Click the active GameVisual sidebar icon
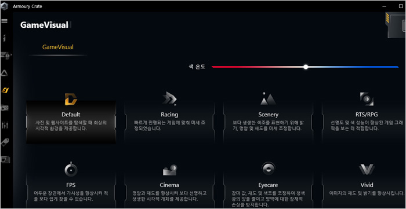 5,90
